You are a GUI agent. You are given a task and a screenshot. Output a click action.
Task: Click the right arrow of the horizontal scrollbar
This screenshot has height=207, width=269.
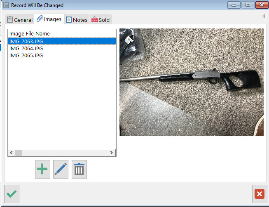click(112, 153)
